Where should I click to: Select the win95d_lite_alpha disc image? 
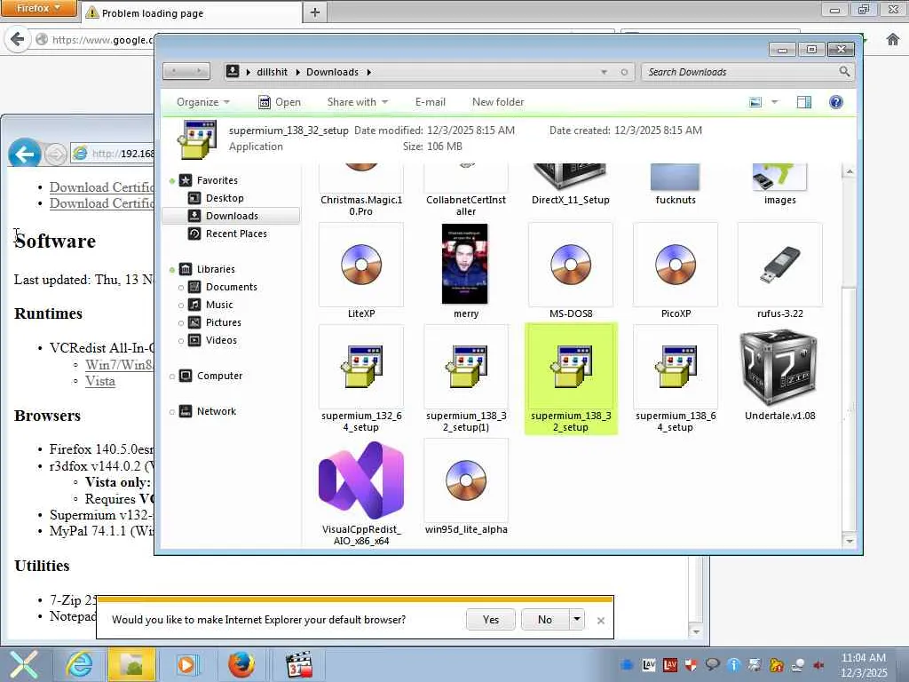click(465, 488)
